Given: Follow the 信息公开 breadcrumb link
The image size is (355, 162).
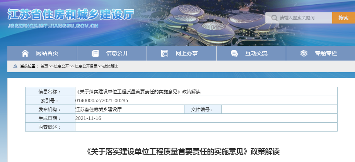Looking at the screenshot, I should (x=61, y=66).
